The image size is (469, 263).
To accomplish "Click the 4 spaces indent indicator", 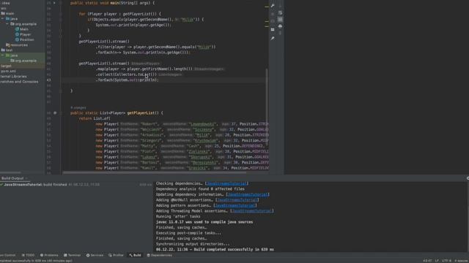I will coord(461,261).
